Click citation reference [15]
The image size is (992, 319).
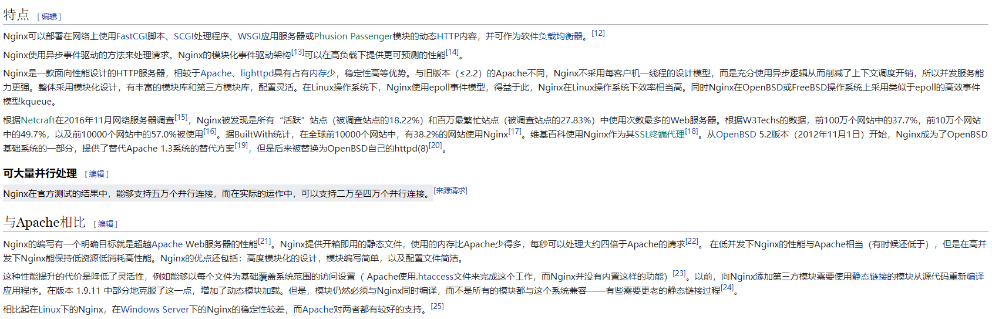[181, 117]
